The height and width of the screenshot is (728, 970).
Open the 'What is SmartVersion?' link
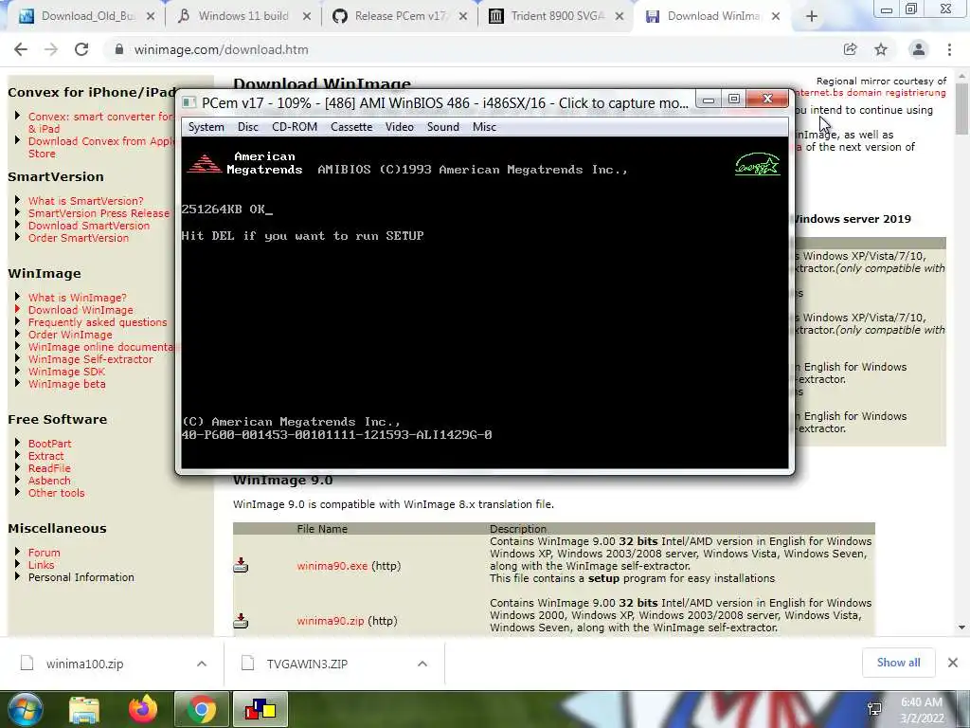point(85,201)
